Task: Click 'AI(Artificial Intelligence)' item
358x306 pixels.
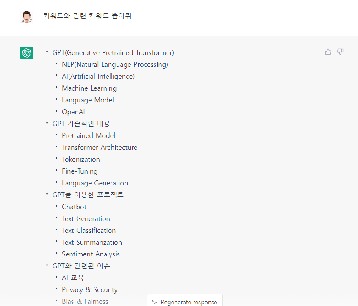Action: tap(98, 76)
